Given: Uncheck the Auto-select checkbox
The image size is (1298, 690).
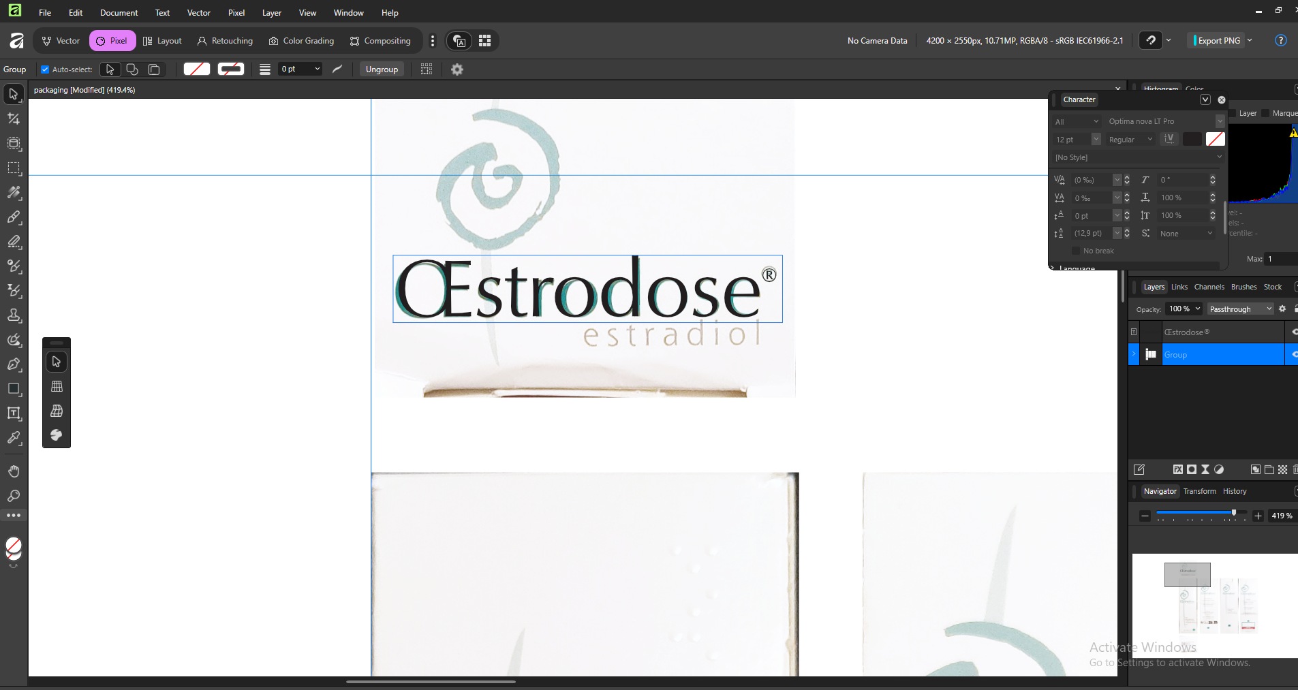Looking at the screenshot, I should [45, 69].
